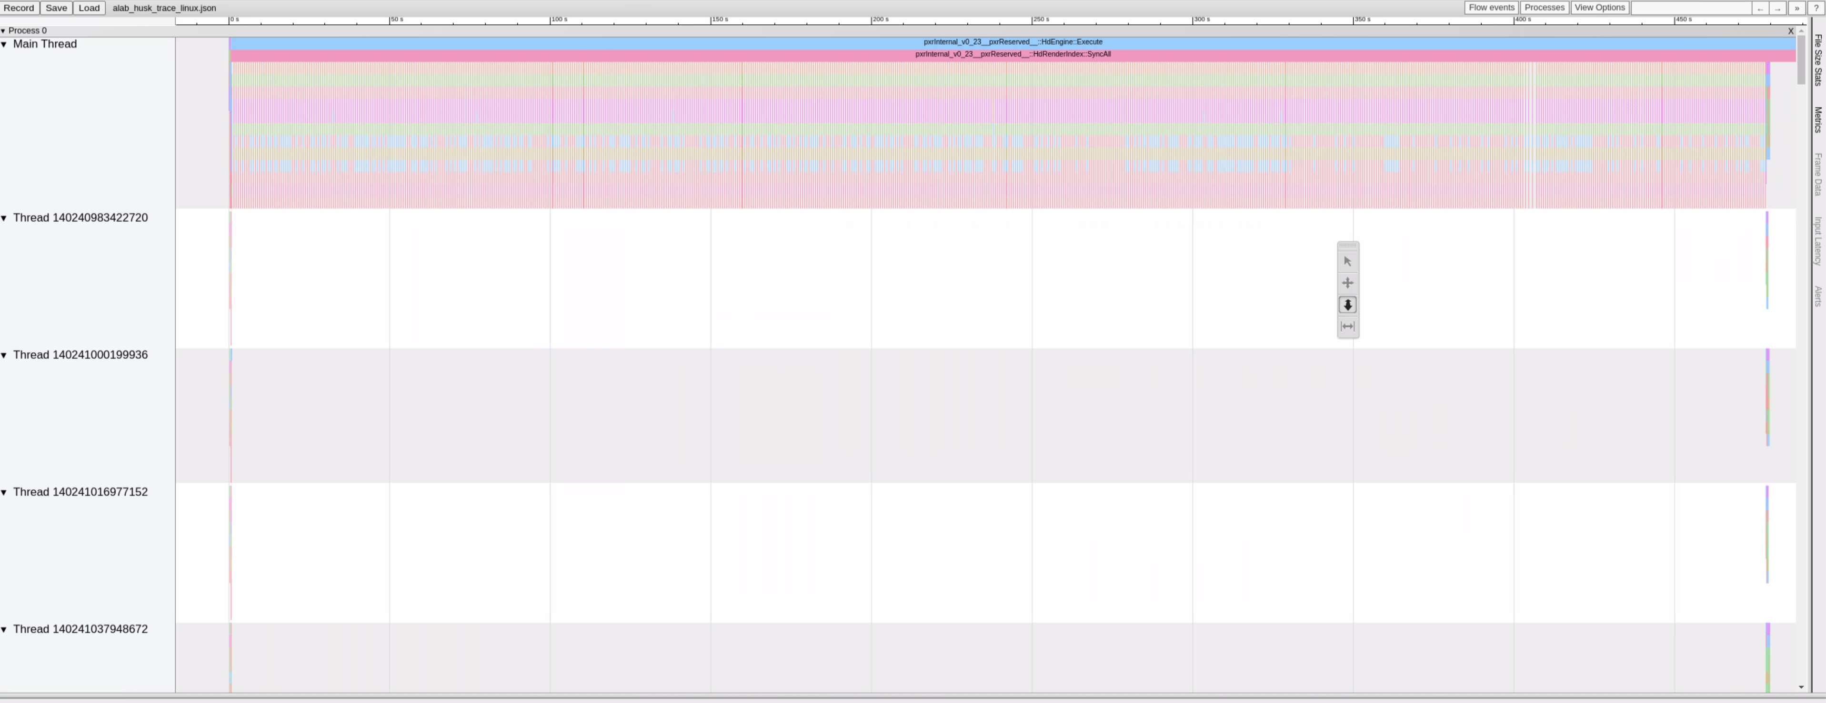Go to previous search result arrow
This screenshot has height=703, width=1826.
pos(1760,8)
